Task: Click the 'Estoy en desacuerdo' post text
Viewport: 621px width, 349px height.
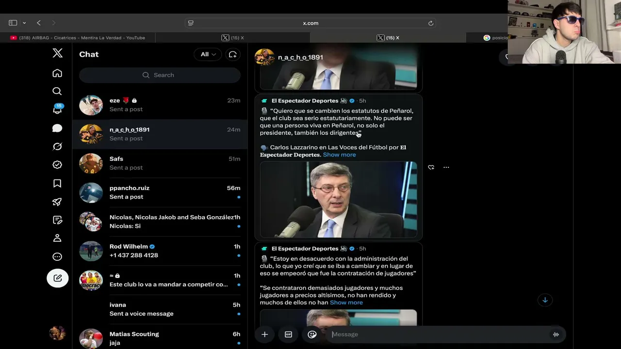Action: point(338,266)
